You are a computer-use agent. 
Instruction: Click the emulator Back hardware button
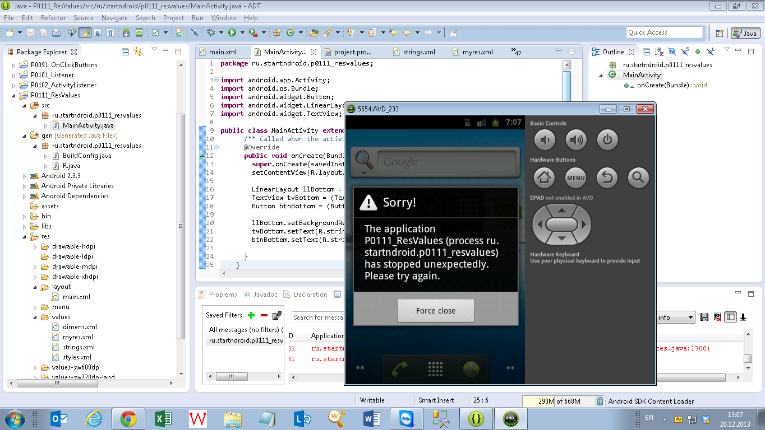coord(607,178)
